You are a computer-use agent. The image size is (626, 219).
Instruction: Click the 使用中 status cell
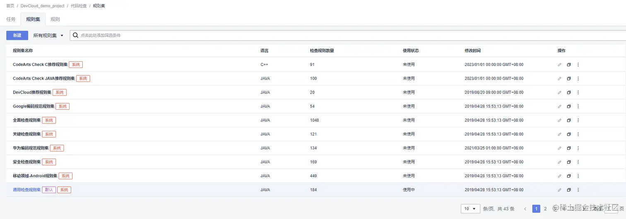tap(409, 190)
